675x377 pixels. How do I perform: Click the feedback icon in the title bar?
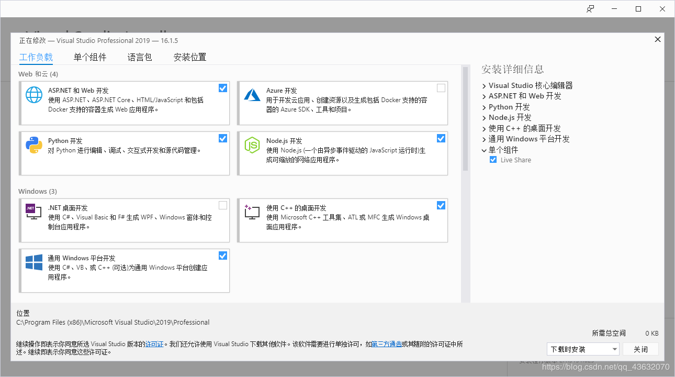590,9
